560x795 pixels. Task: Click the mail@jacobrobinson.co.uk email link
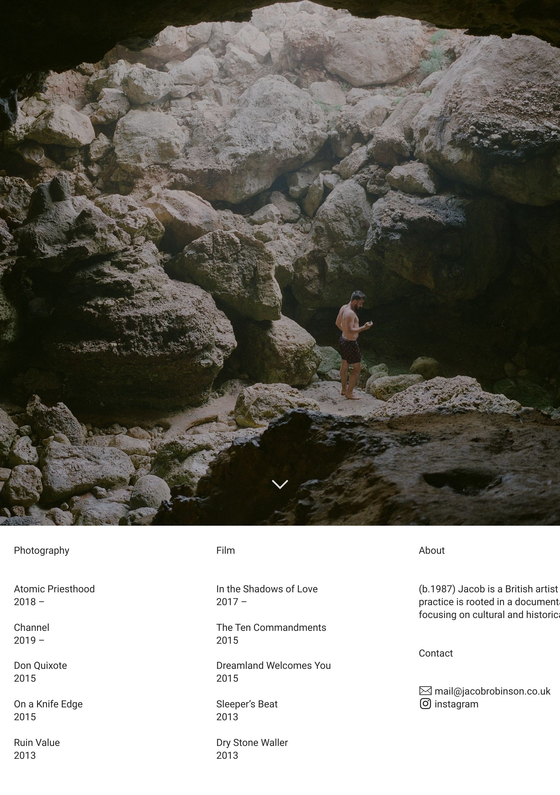[492, 691]
